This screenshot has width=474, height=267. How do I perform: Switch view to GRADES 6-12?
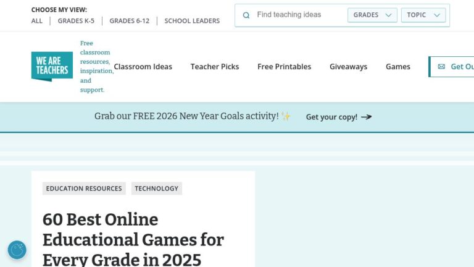tap(130, 21)
